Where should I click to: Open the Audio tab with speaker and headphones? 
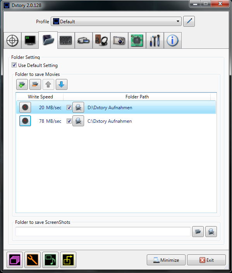click(101, 40)
